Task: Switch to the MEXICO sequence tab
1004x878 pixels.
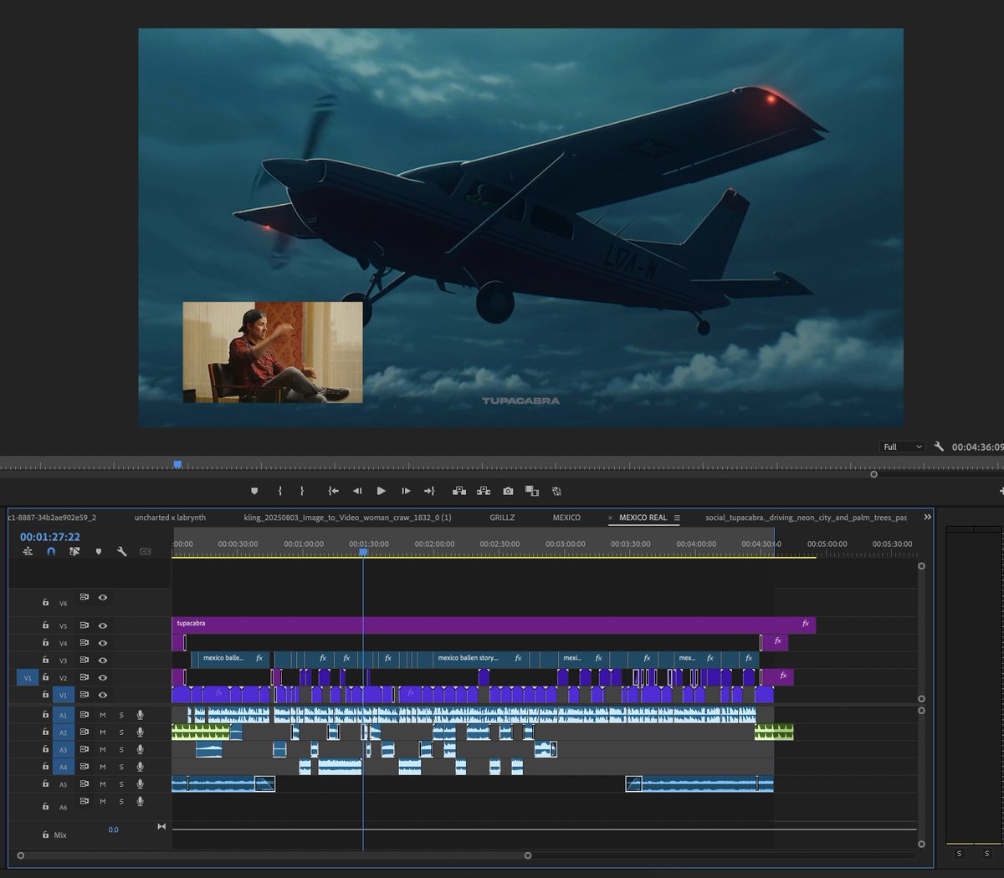Action: (x=566, y=518)
